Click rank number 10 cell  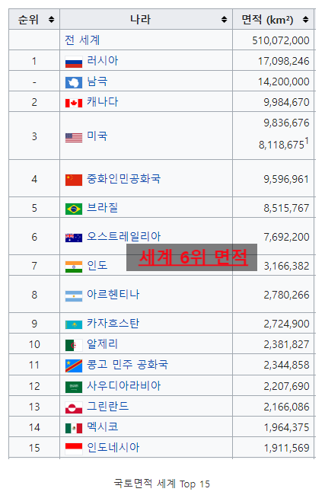click(34, 344)
